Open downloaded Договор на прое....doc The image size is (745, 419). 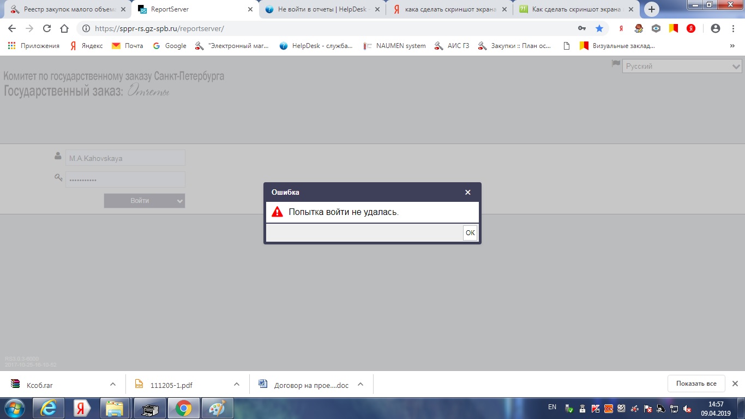304,385
